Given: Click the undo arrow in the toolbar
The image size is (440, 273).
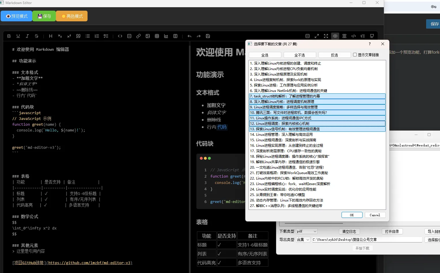Looking at the screenshot, I should click(189, 36).
